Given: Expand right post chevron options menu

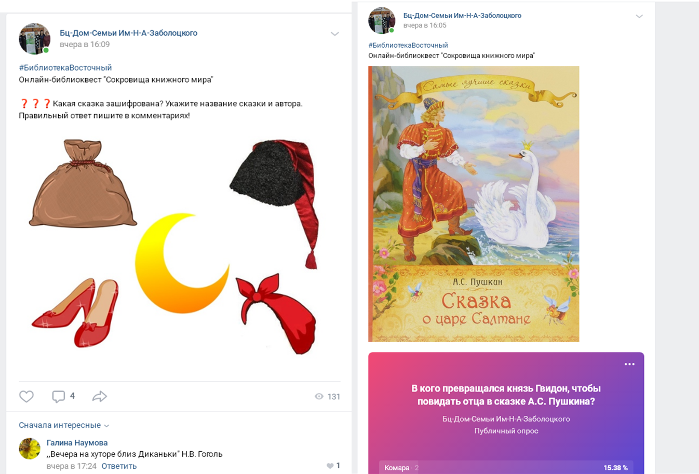Looking at the screenshot, I should click(639, 16).
